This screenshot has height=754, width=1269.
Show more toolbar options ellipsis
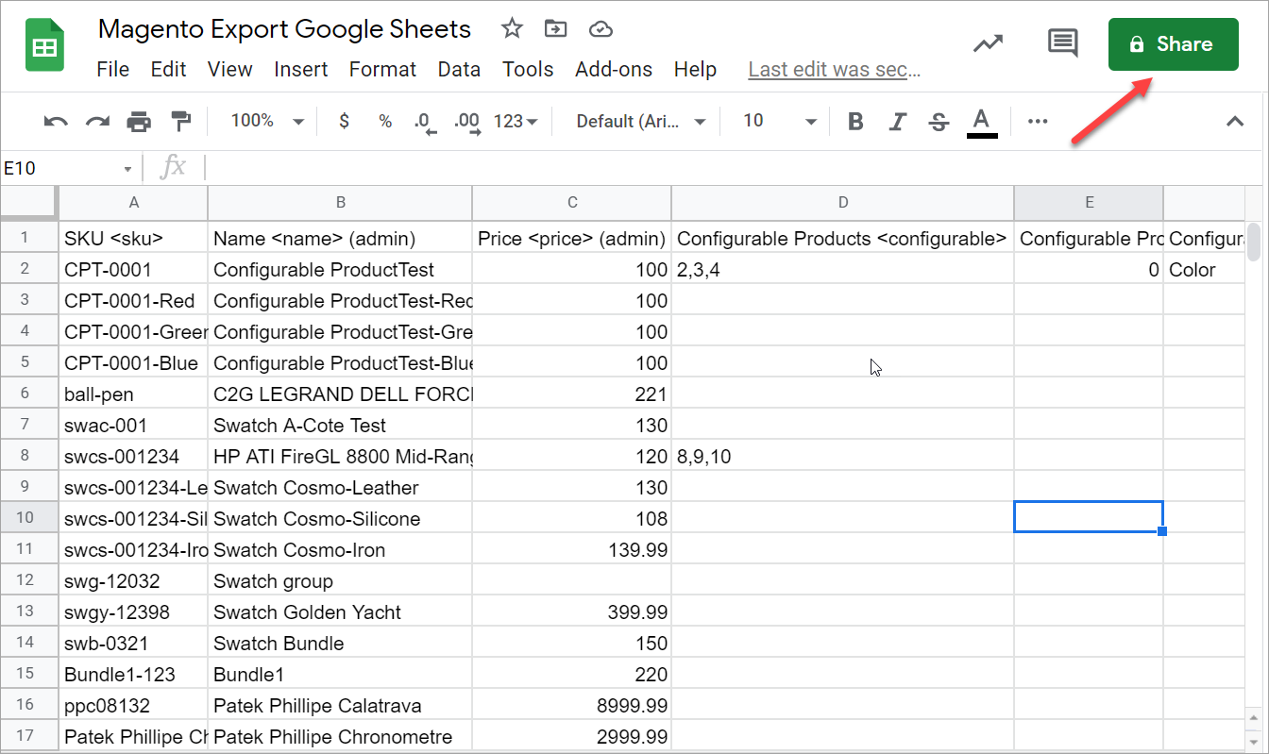click(x=1038, y=121)
